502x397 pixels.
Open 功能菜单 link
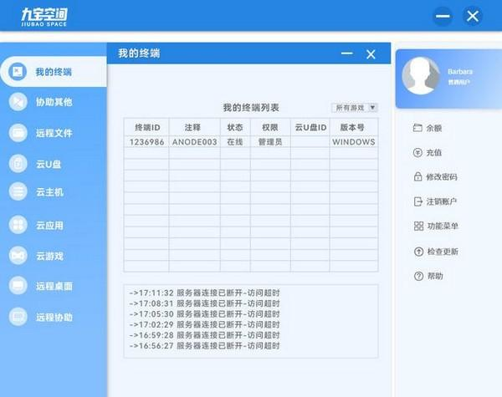click(x=443, y=226)
